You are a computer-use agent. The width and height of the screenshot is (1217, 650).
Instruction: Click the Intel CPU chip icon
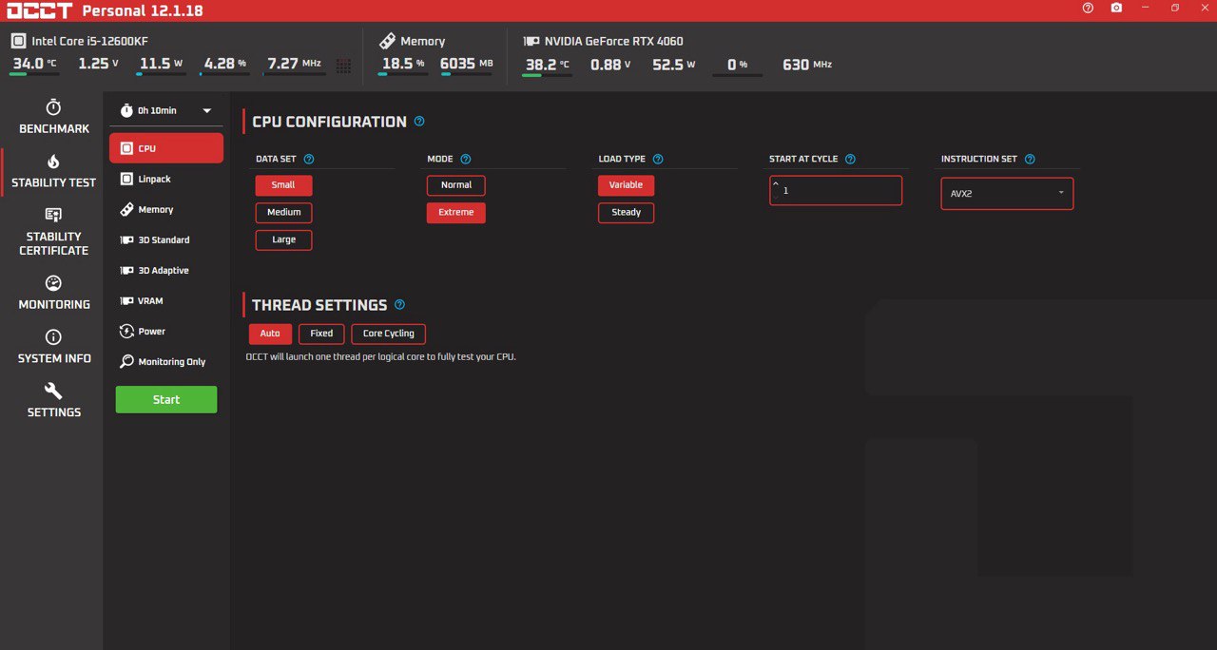18,41
